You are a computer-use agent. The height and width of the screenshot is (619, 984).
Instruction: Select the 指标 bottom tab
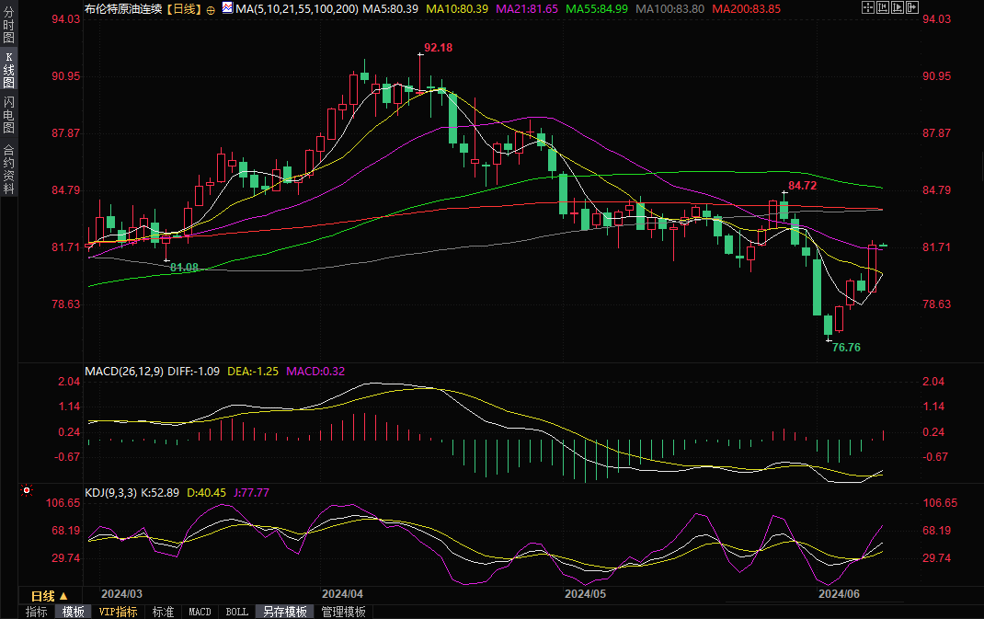pyautogui.click(x=37, y=612)
